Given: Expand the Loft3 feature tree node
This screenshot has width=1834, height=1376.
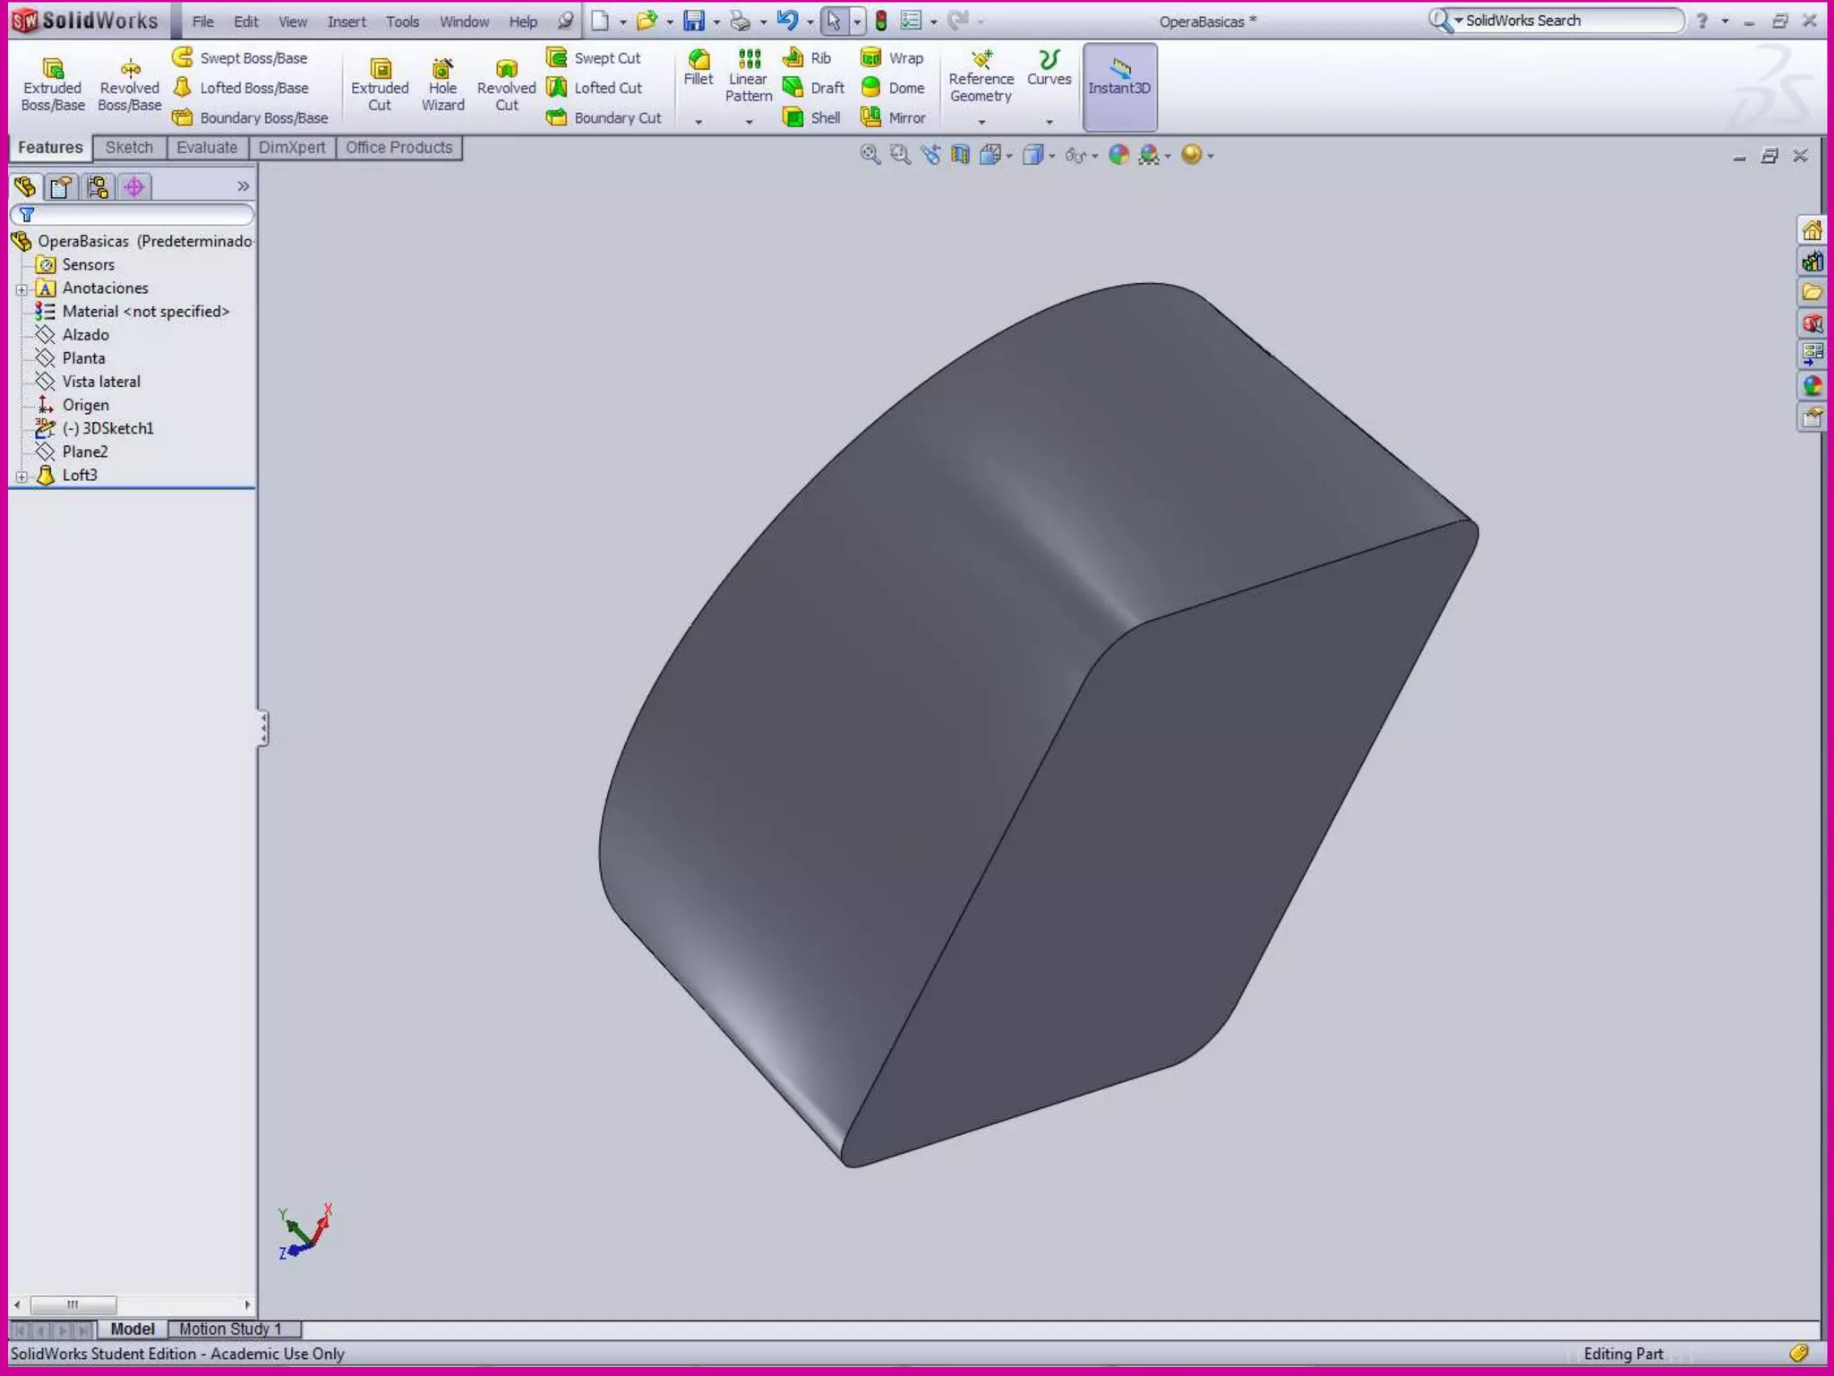Looking at the screenshot, I should pyautogui.click(x=21, y=477).
